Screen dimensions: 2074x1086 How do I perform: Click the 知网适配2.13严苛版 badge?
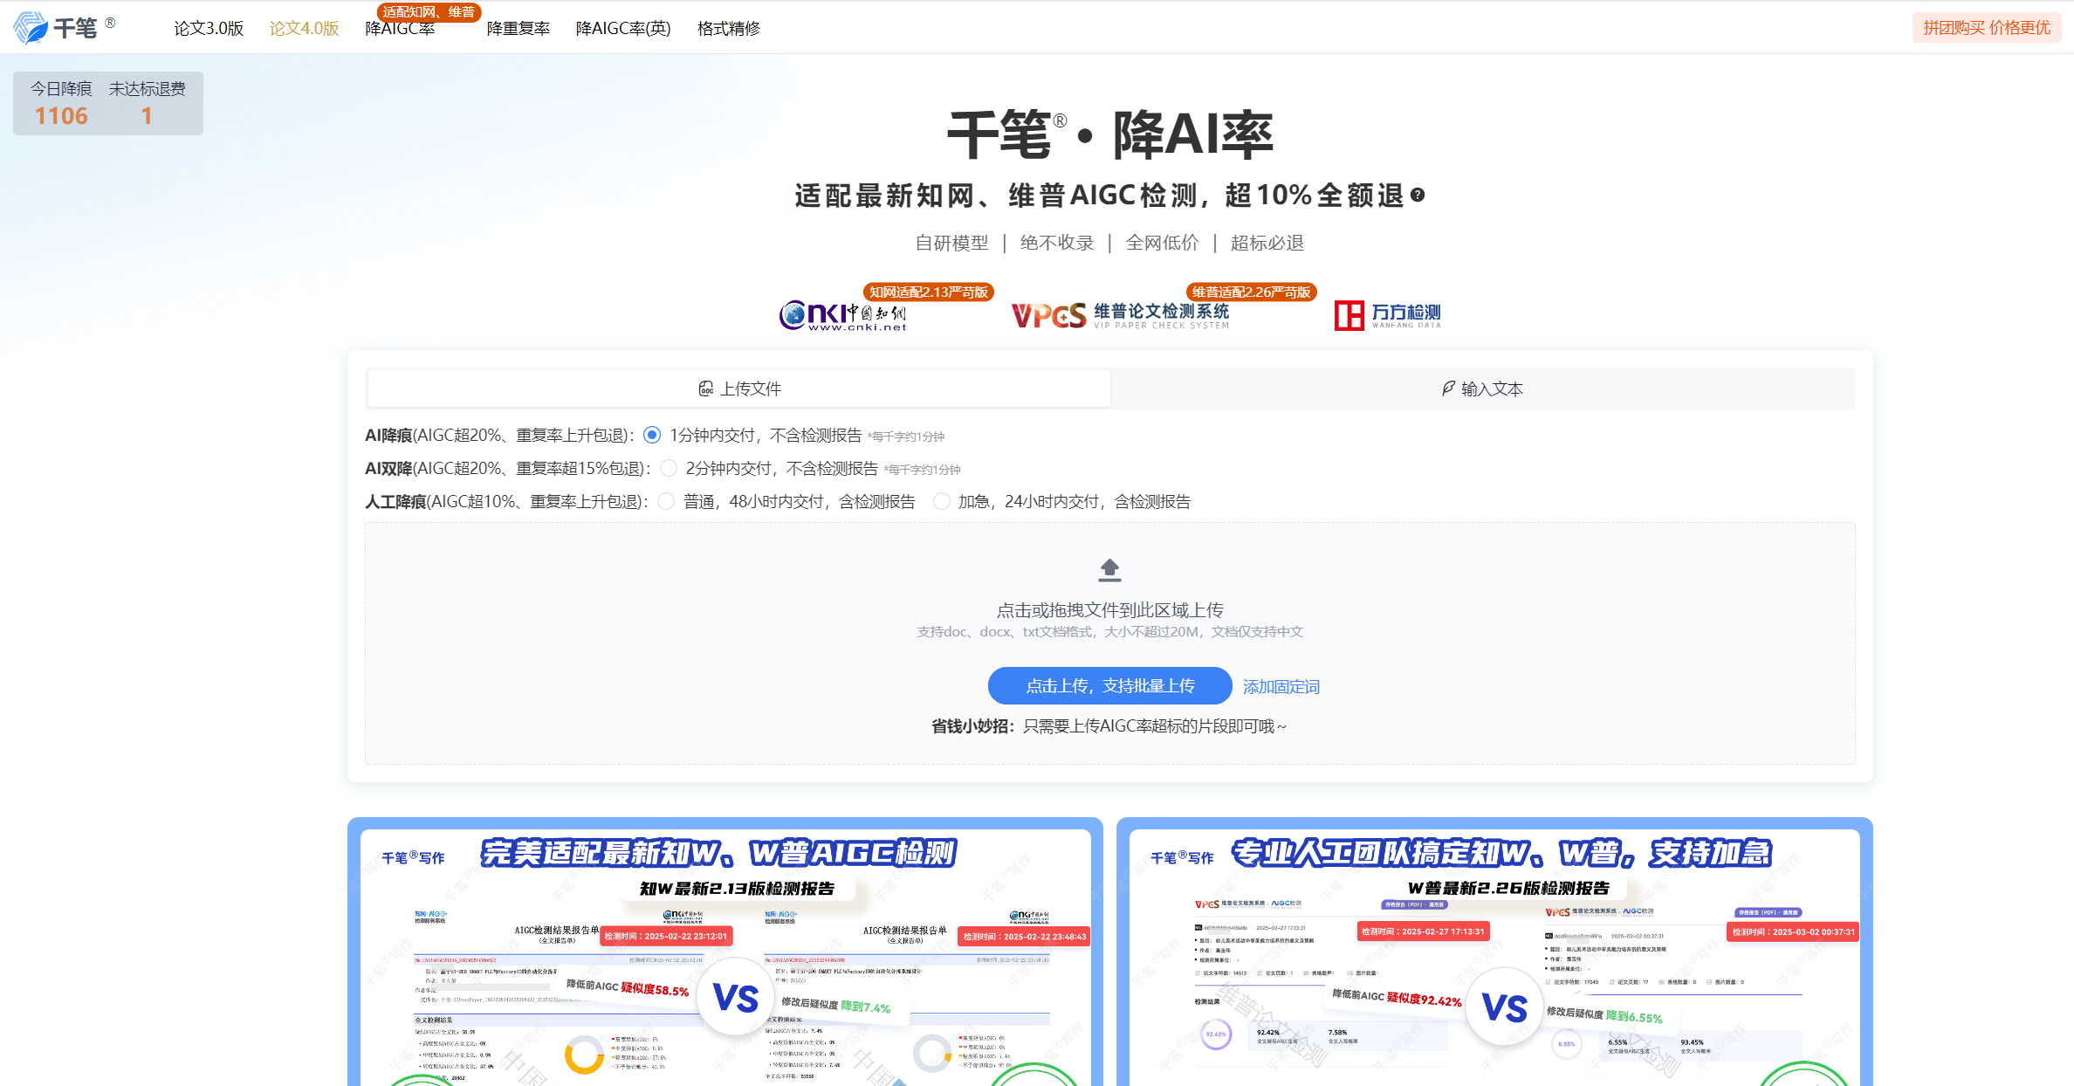point(929,292)
